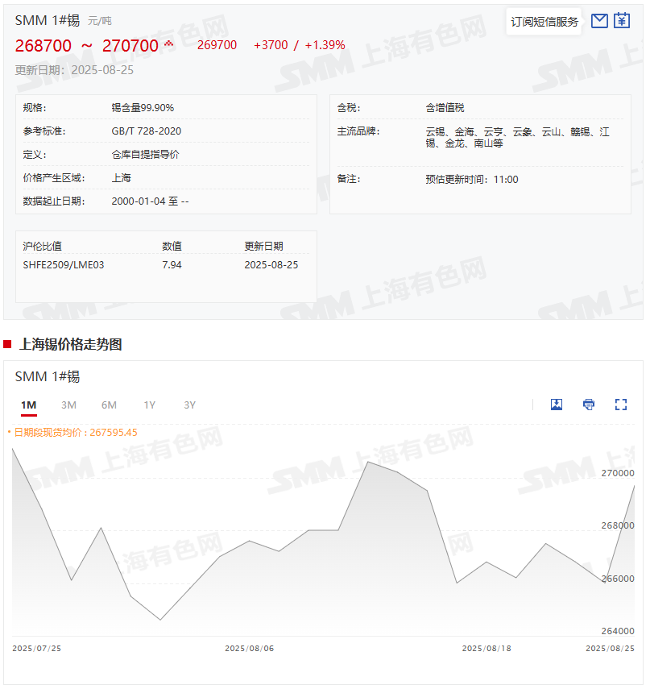650x689 pixels.
Task: Click the SHFE2509/LME03 ratio row
Action: 166,265
